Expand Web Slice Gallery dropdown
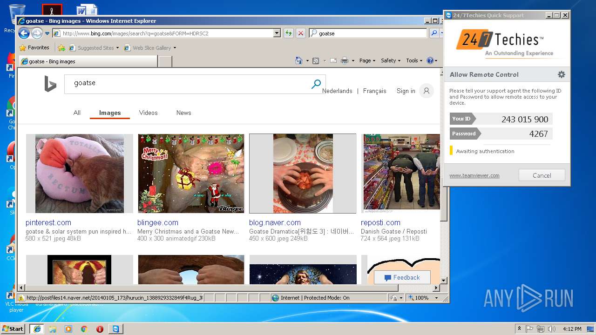The height and width of the screenshot is (335, 596). (x=175, y=48)
